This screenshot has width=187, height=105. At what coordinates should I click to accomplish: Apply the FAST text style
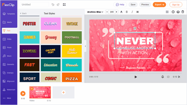coord(30,65)
